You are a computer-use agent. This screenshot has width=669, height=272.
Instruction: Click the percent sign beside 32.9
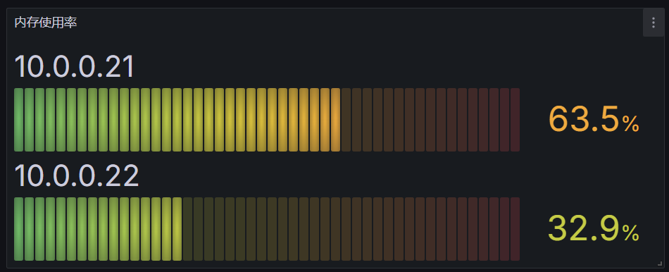[x=630, y=233]
